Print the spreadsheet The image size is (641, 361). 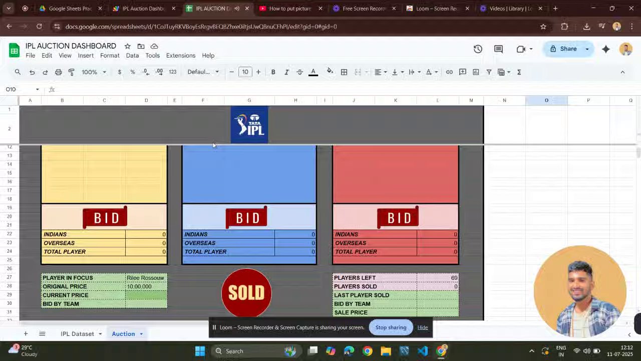click(x=58, y=72)
